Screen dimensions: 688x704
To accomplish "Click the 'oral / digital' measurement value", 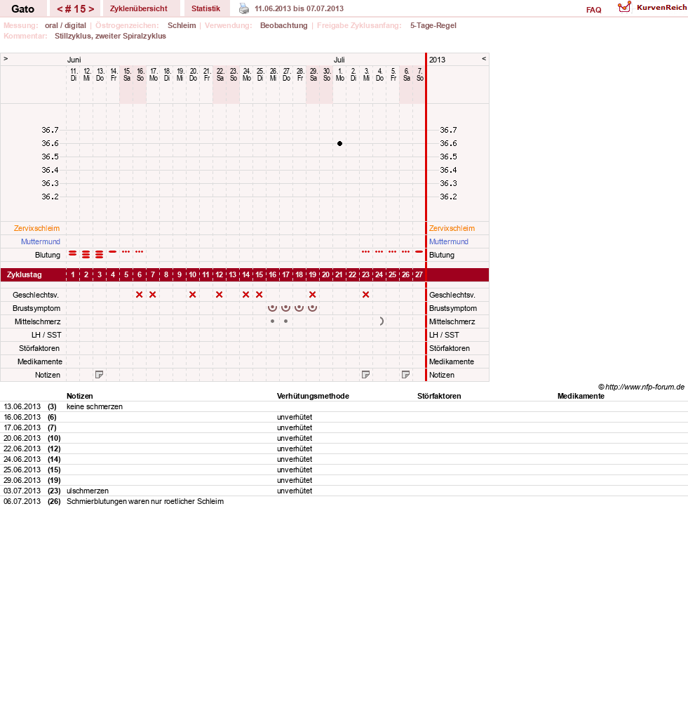I will point(65,25).
